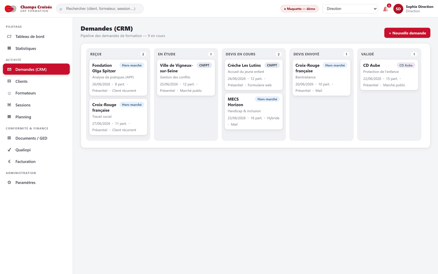This screenshot has width=438, height=274.
Task: Focus the Rechercher search field
Action: point(100,9)
